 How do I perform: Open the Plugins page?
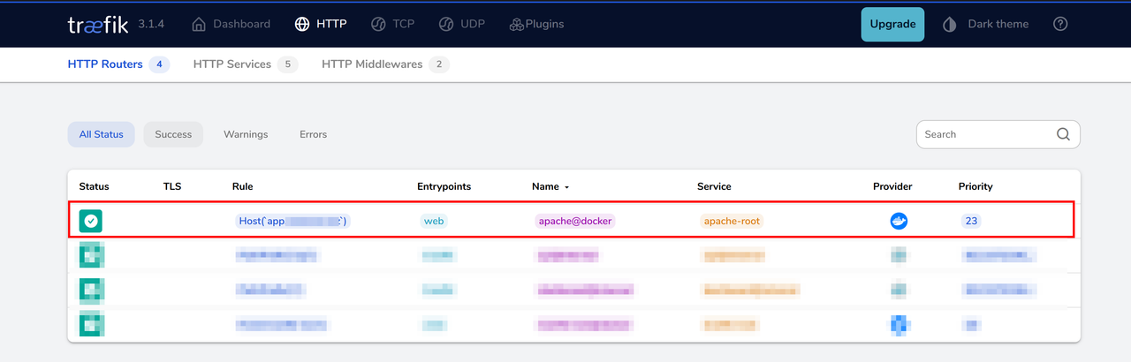point(536,24)
